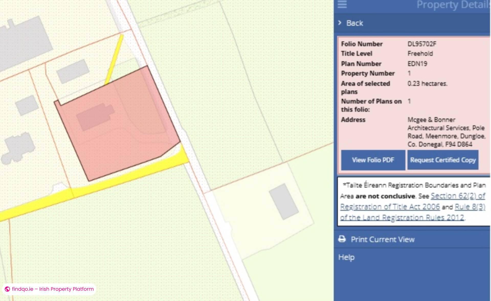The image size is (491, 301).
Task: Open the Rule 8(3) Land Registration Rules link
Action: pos(470,207)
